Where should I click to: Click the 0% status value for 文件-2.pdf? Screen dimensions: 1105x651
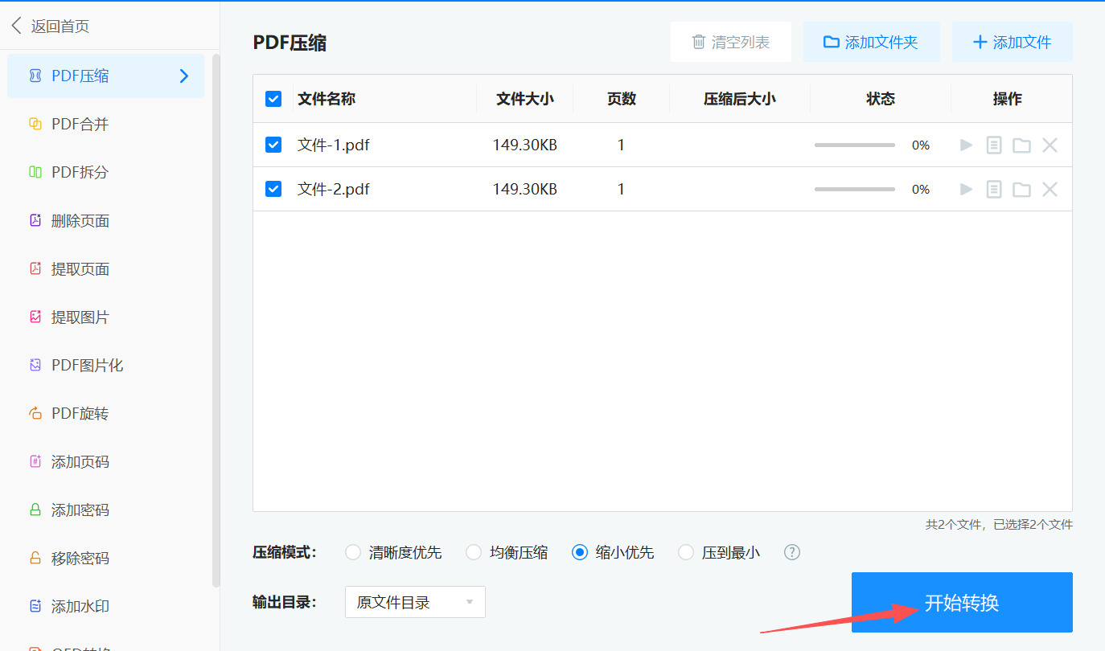(x=921, y=190)
